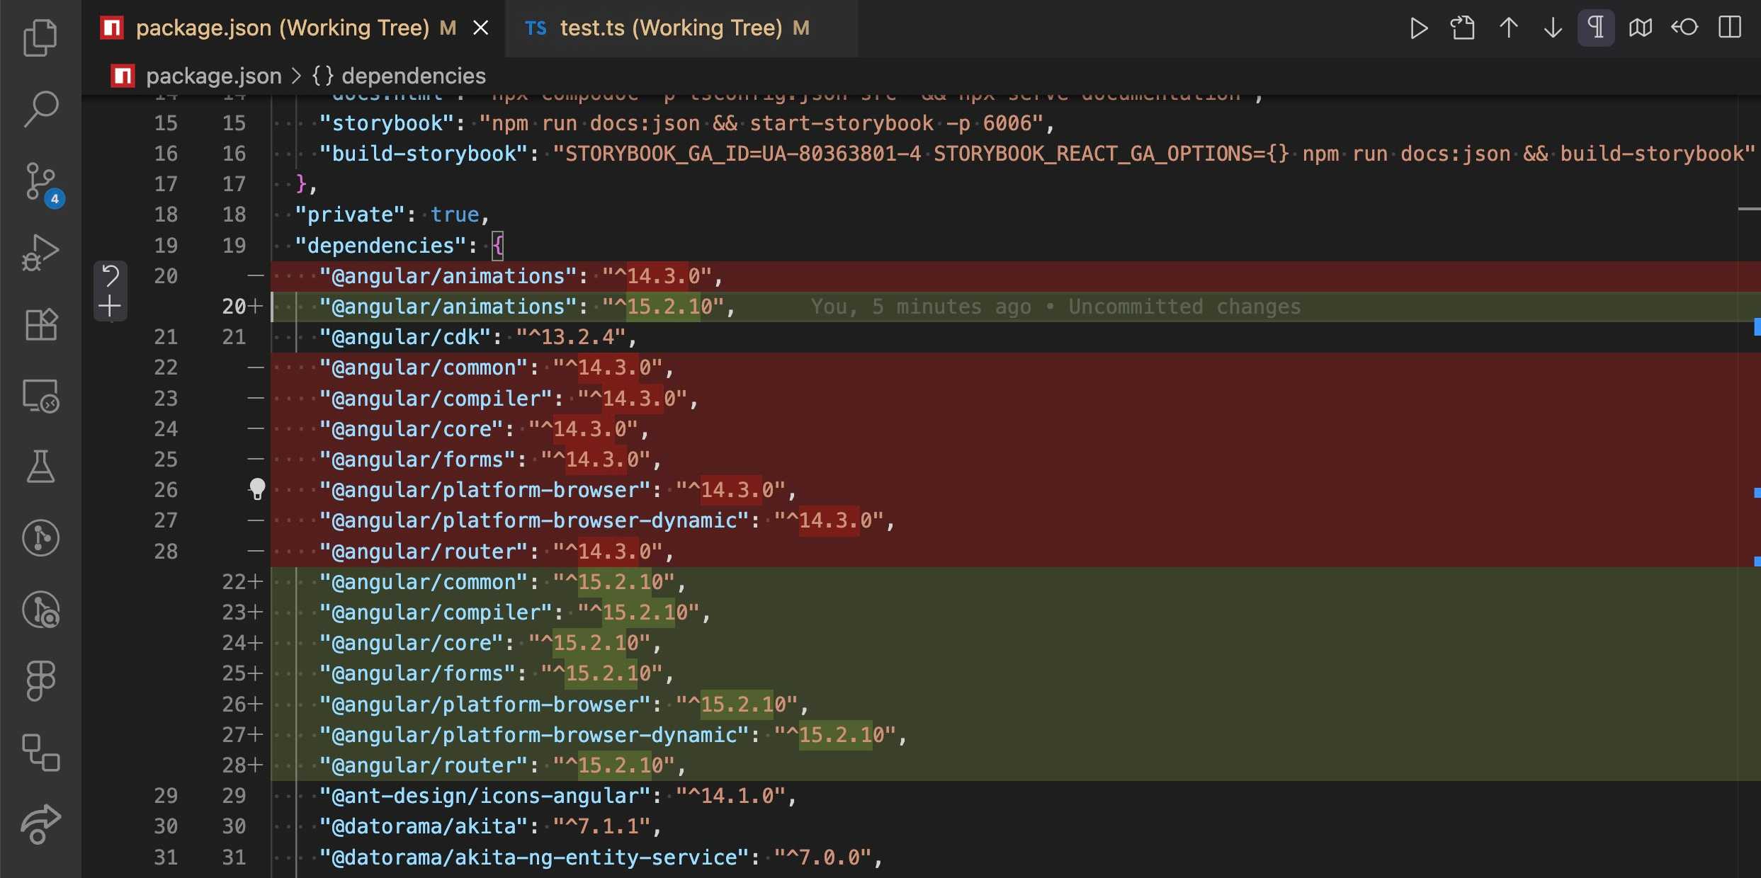1761x878 pixels.
Task: Go to previous change with up arrow
Action: 1509,28
